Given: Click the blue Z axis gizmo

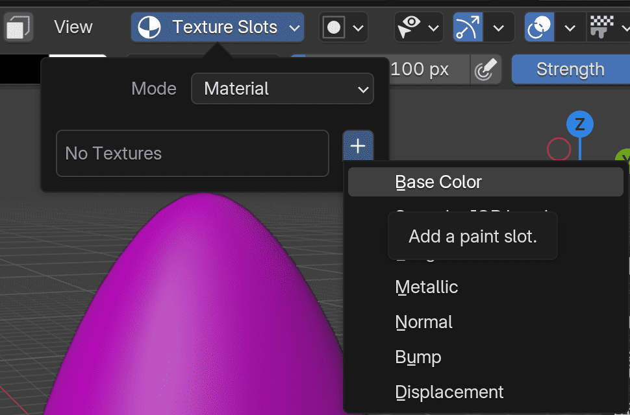Looking at the screenshot, I should [x=580, y=124].
